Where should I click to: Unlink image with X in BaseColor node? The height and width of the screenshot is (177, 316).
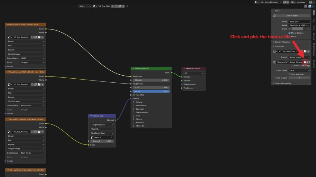43,37
